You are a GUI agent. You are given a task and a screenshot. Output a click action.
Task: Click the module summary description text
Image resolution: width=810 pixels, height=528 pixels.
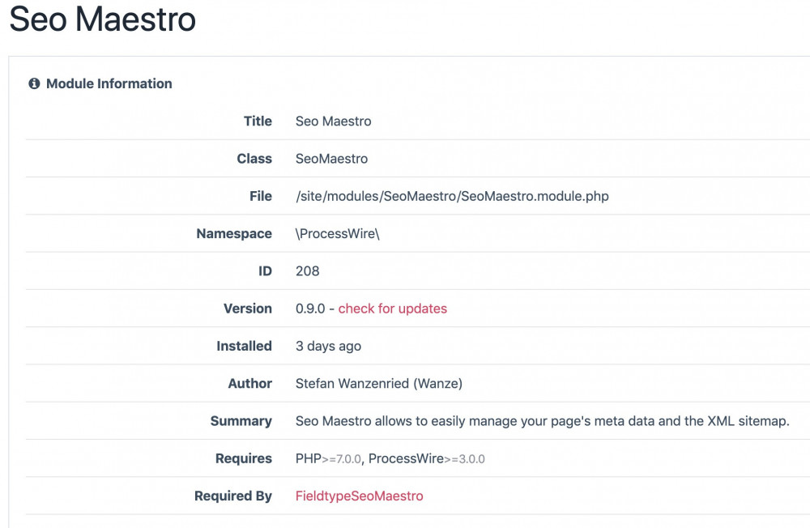pos(542,421)
